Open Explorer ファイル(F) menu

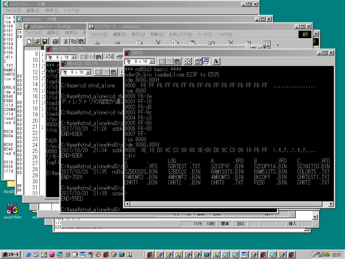coord(99,34)
